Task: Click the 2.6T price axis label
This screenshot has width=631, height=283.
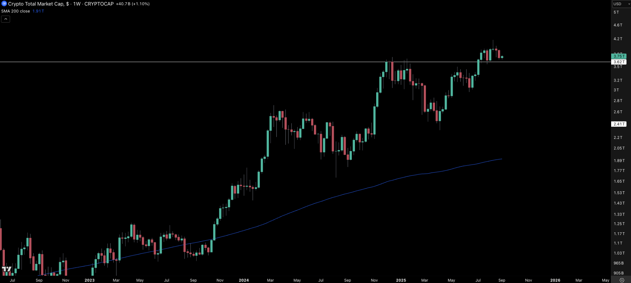Action: [x=618, y=112]
